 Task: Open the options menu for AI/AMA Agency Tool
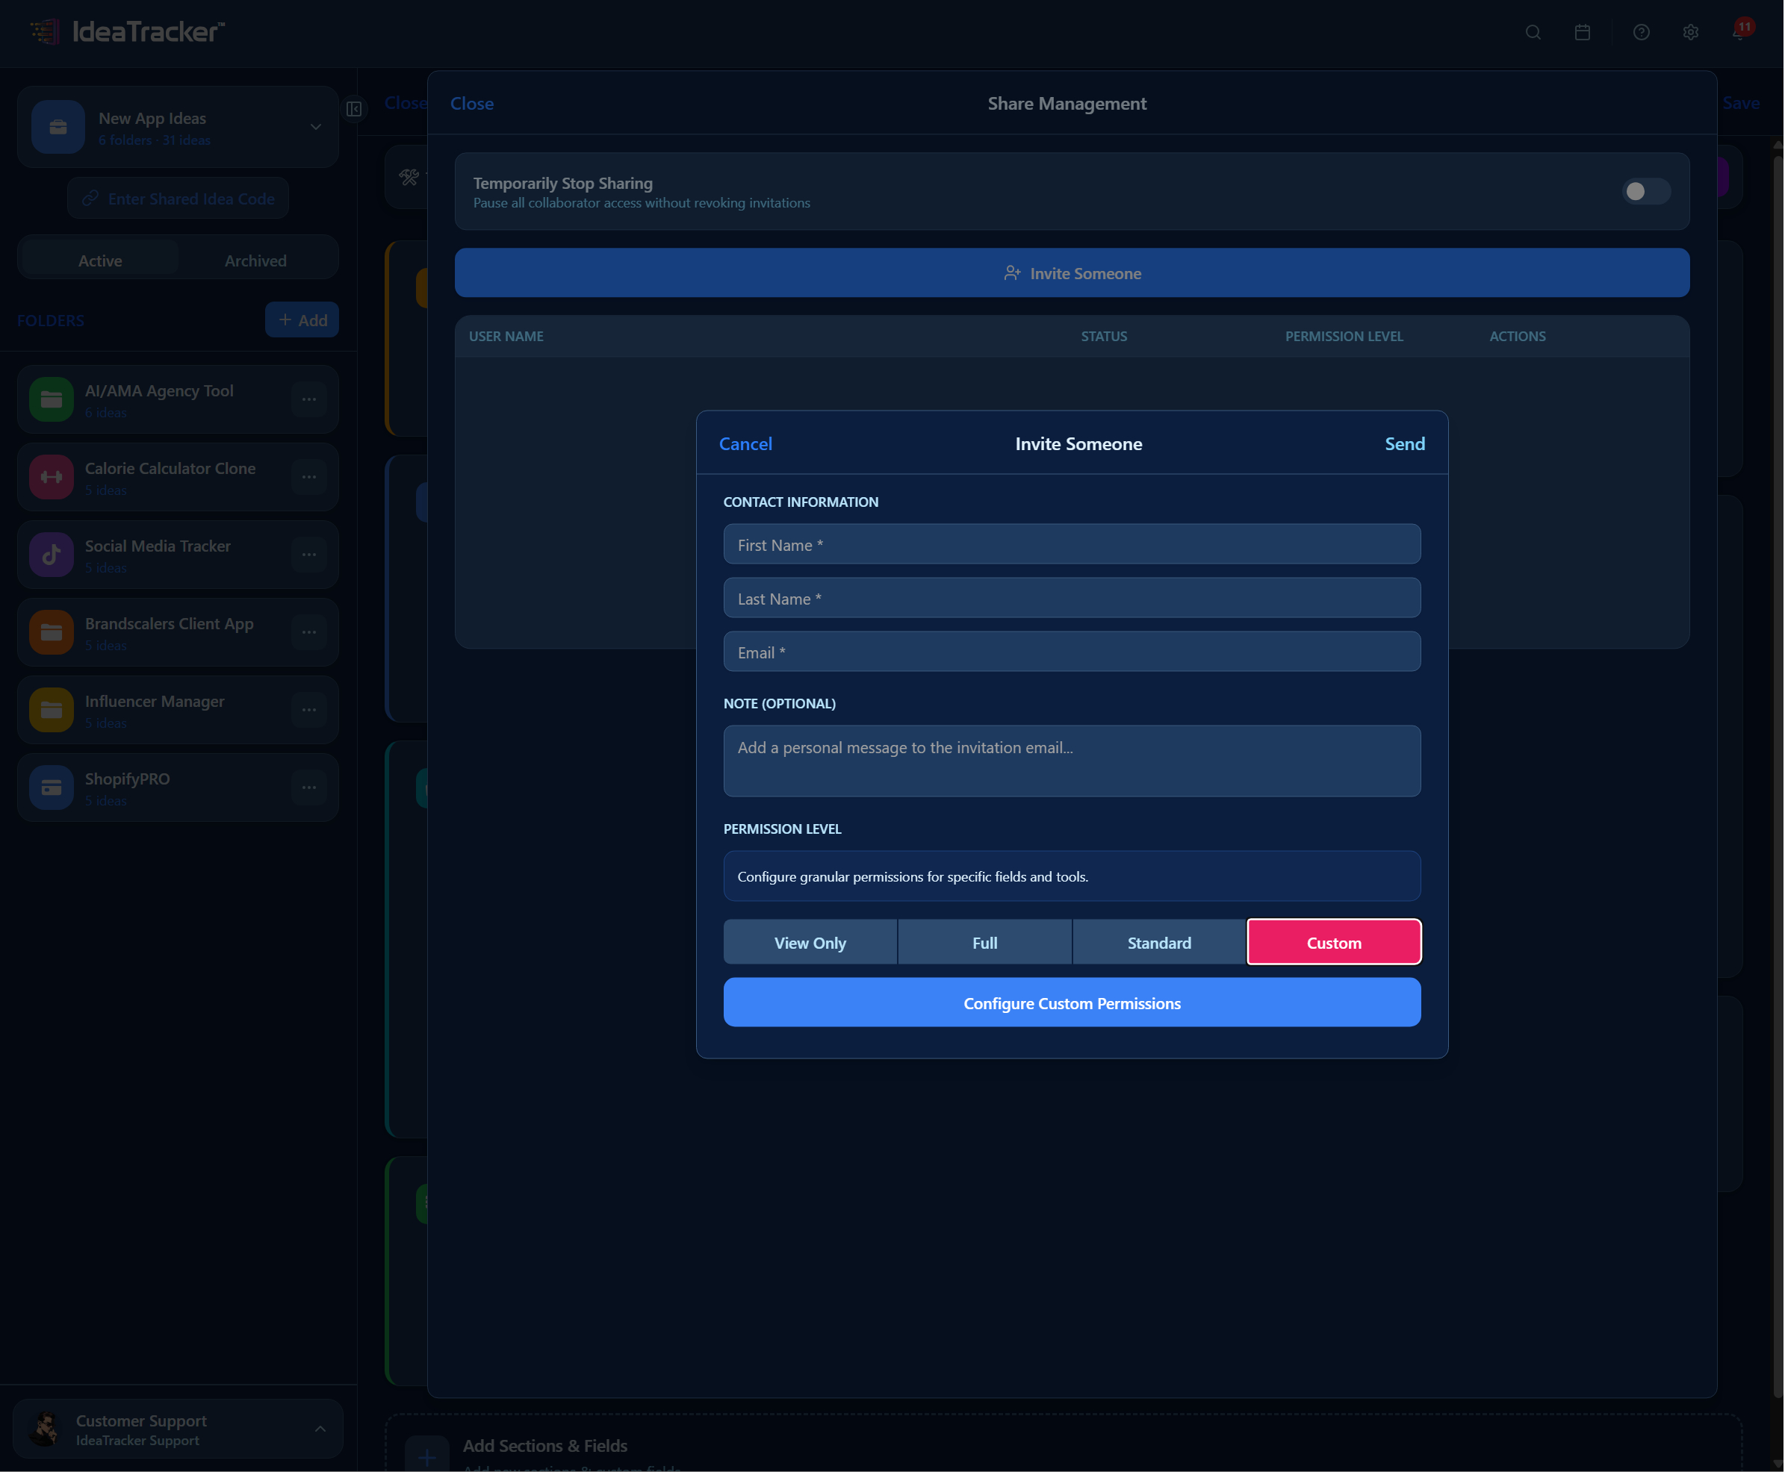click(308, 399)
